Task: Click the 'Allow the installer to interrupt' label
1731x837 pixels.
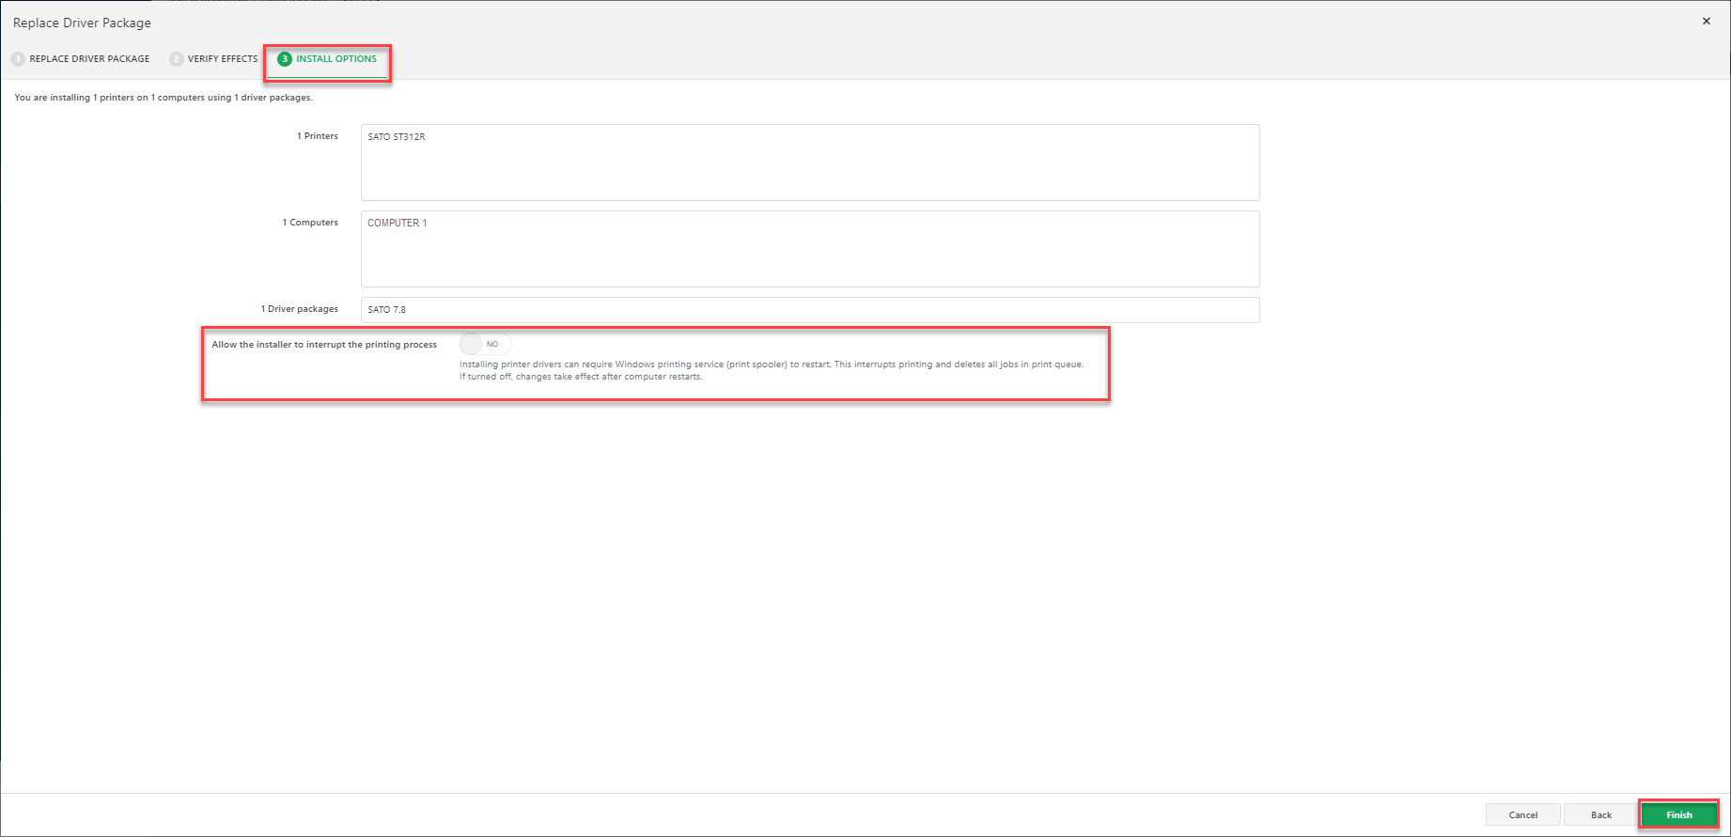Action: click(324, 345)
